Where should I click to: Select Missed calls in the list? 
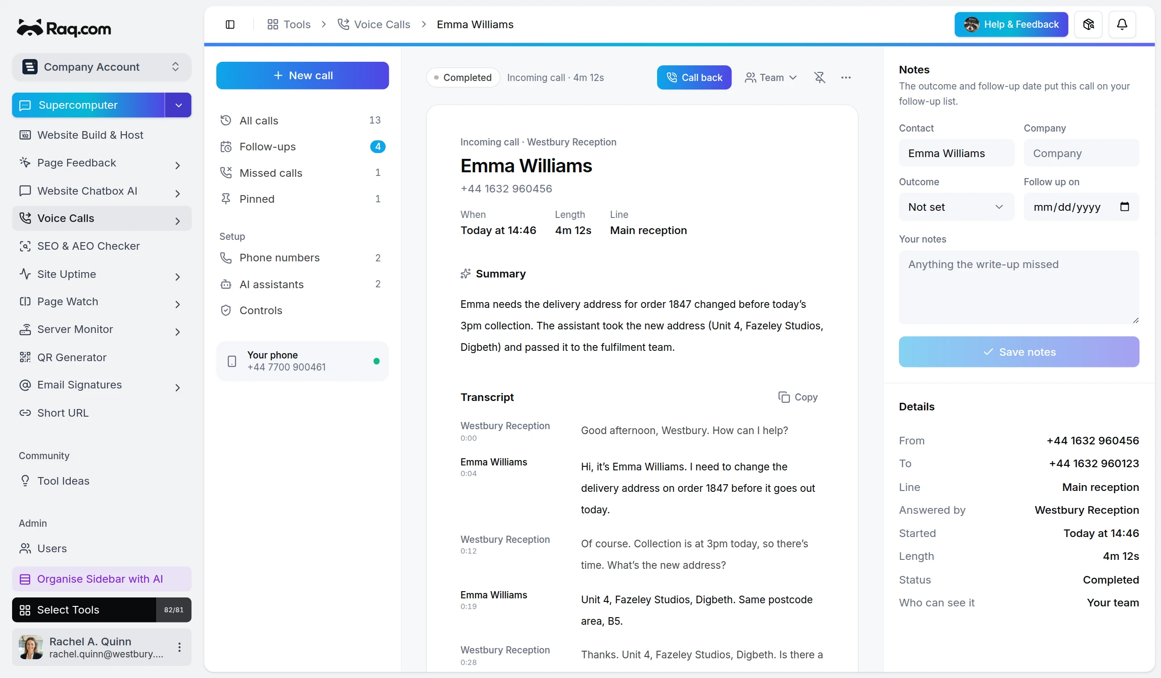coord(302,173)
